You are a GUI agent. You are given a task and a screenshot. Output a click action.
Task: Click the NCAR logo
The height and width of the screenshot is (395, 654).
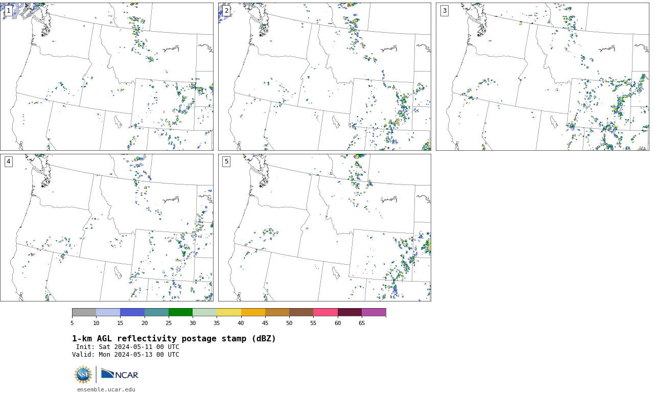pos(120,374)
